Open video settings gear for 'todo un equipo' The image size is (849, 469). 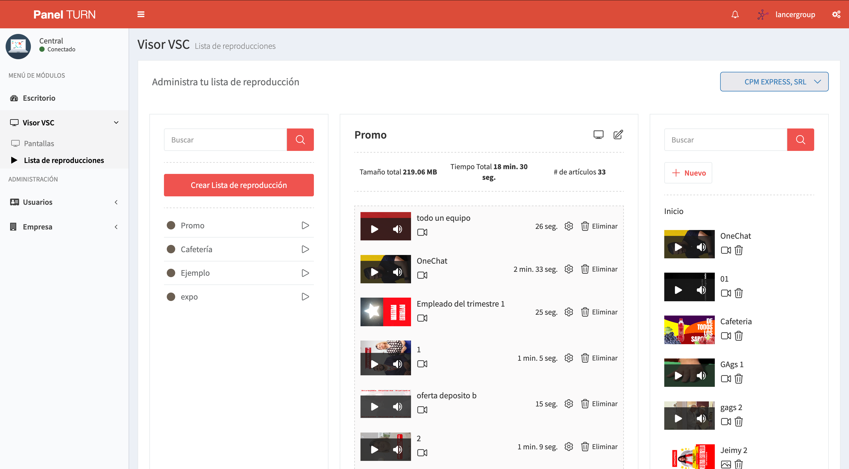[569, 226]
